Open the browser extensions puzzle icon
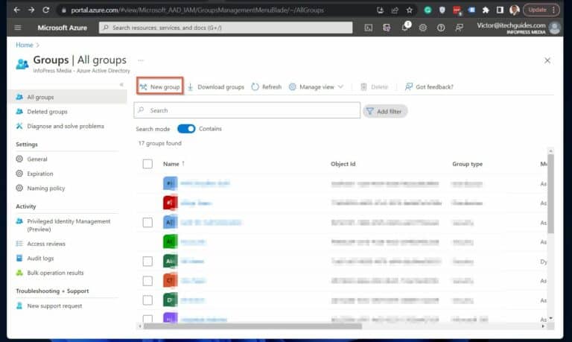 click(486, 10)
